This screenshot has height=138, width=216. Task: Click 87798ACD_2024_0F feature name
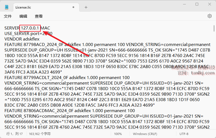43,45
